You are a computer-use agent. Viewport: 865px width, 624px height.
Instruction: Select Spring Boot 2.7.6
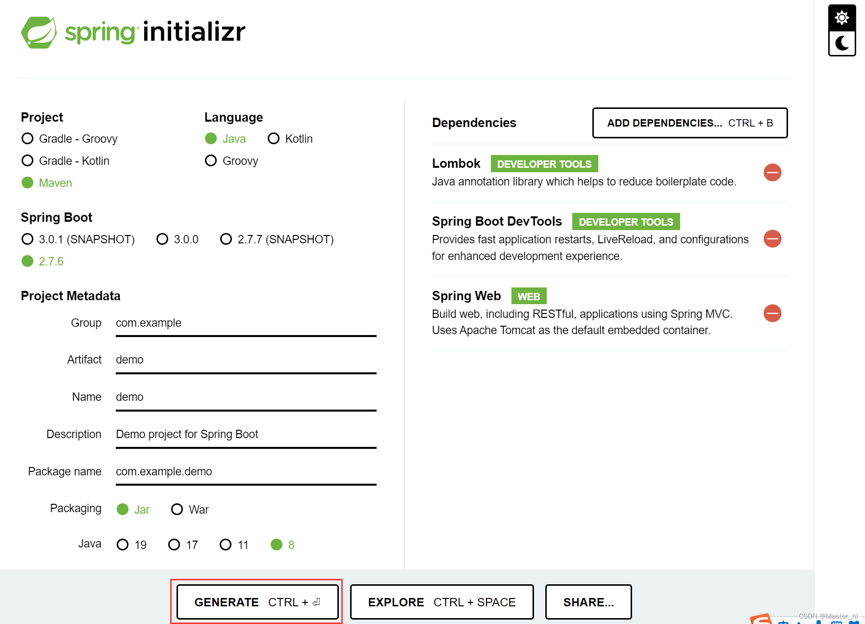tap(43, 261)
